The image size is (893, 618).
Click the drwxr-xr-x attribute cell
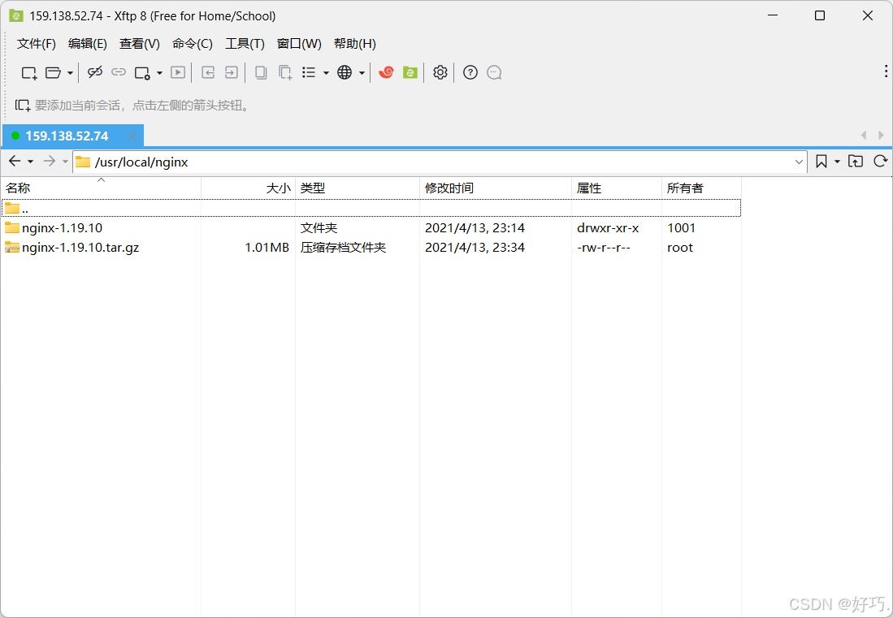[x=608, y=228]
